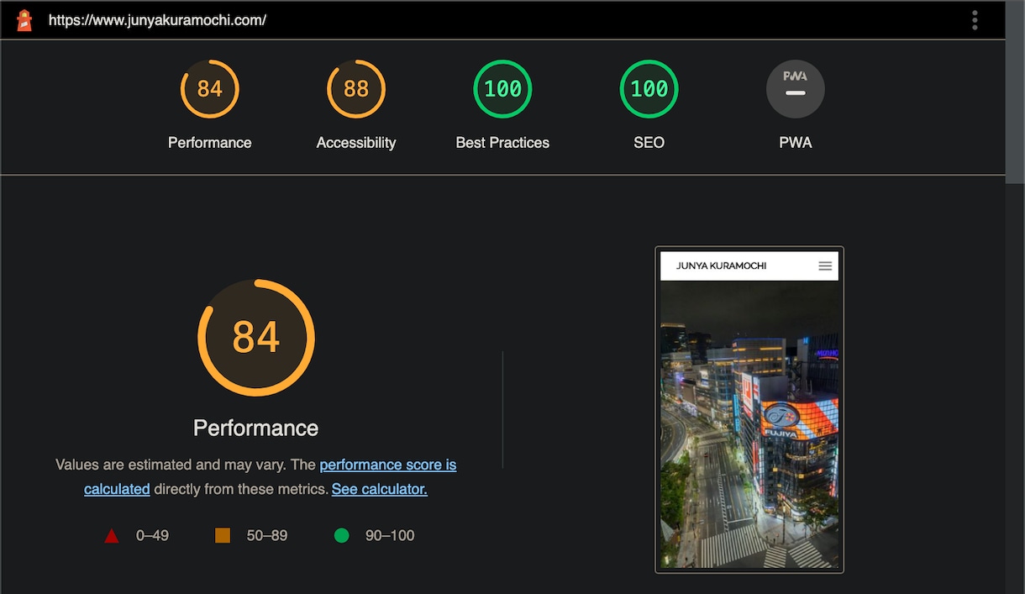
Task: Click the "Values are estimated and may vary" text
Action: [x=171, y=465]
